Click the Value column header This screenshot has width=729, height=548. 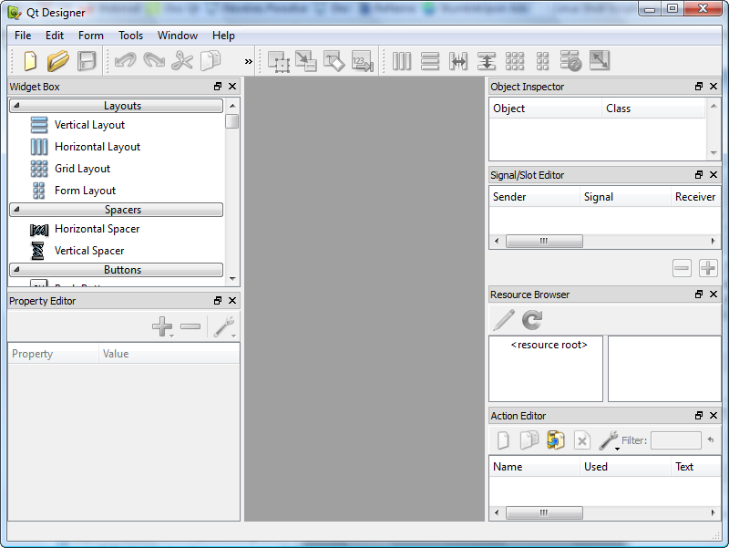(169, 354)
